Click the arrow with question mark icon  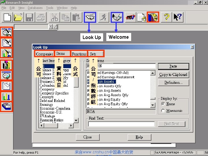pos(178,17)
